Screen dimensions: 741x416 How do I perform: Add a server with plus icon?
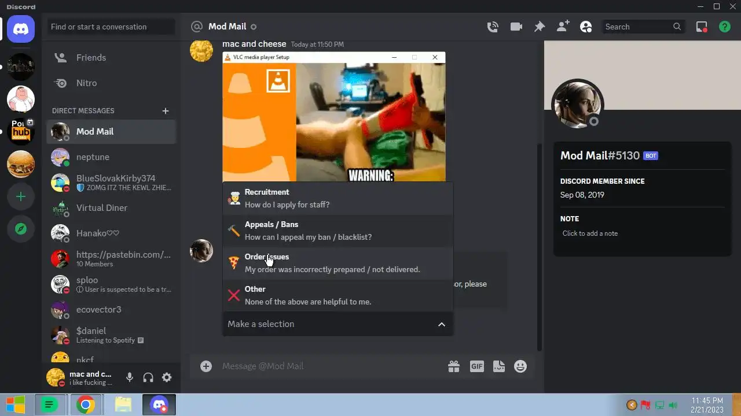tap(21, 196)
